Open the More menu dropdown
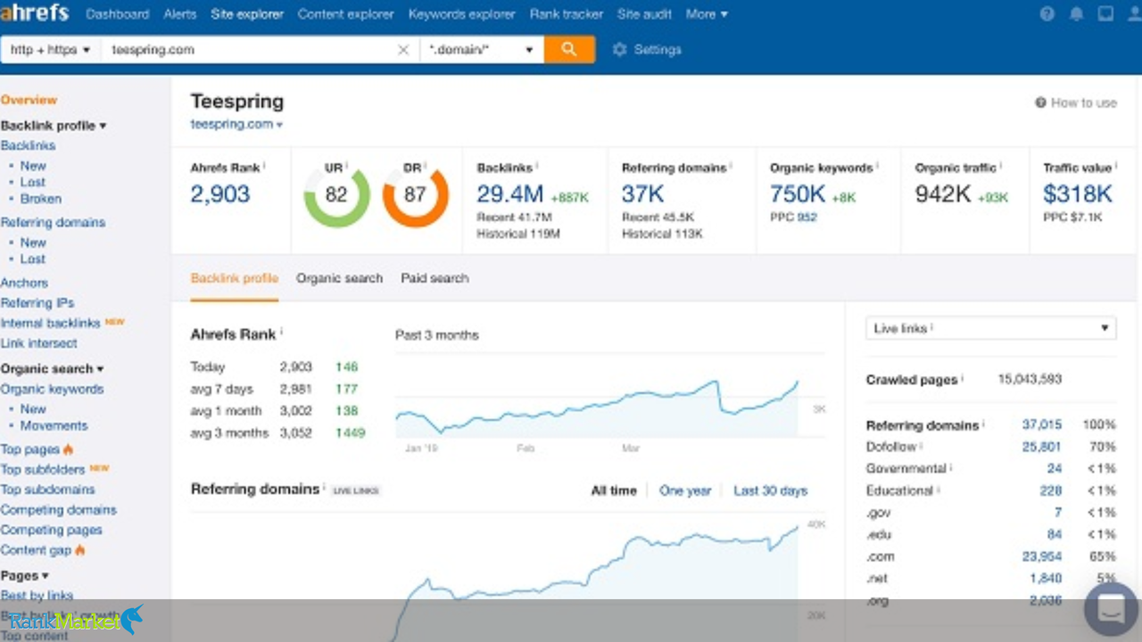1142x642 pixels. point(707,14)
